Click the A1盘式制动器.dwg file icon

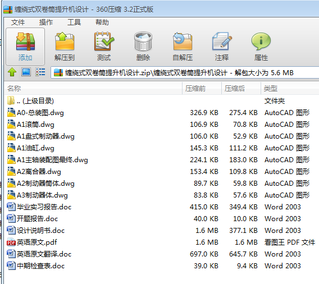[x=11, y=136]
